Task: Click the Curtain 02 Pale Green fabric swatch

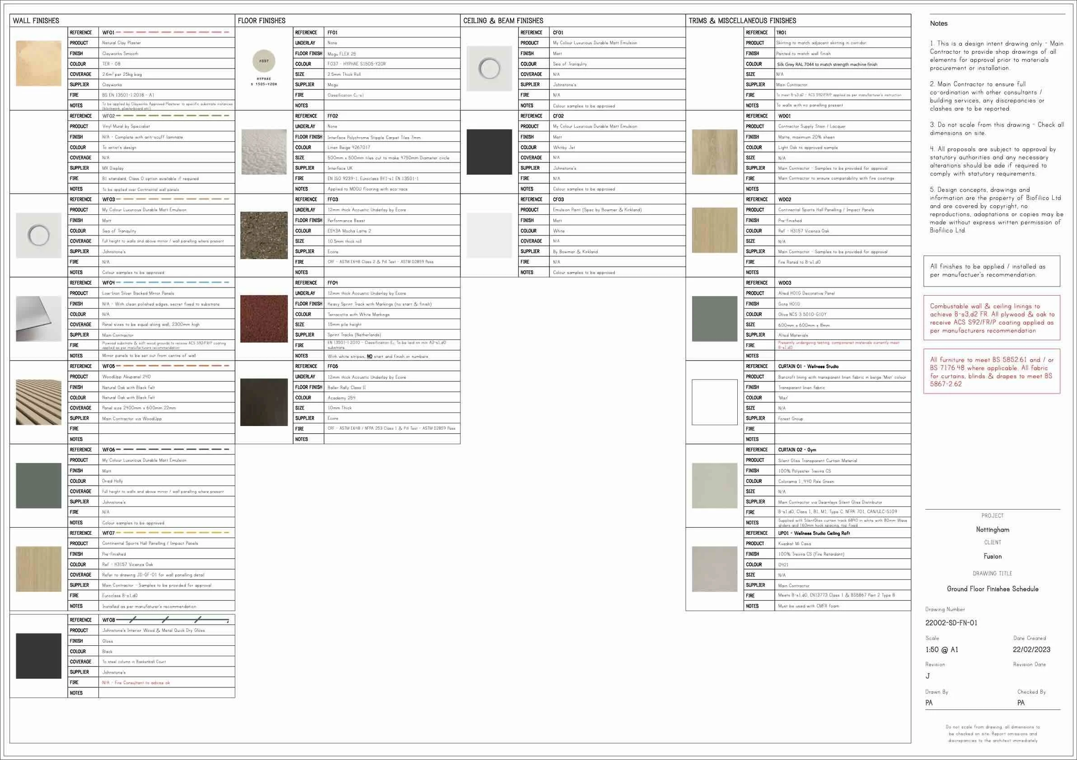Action: [x=714, y=486]
